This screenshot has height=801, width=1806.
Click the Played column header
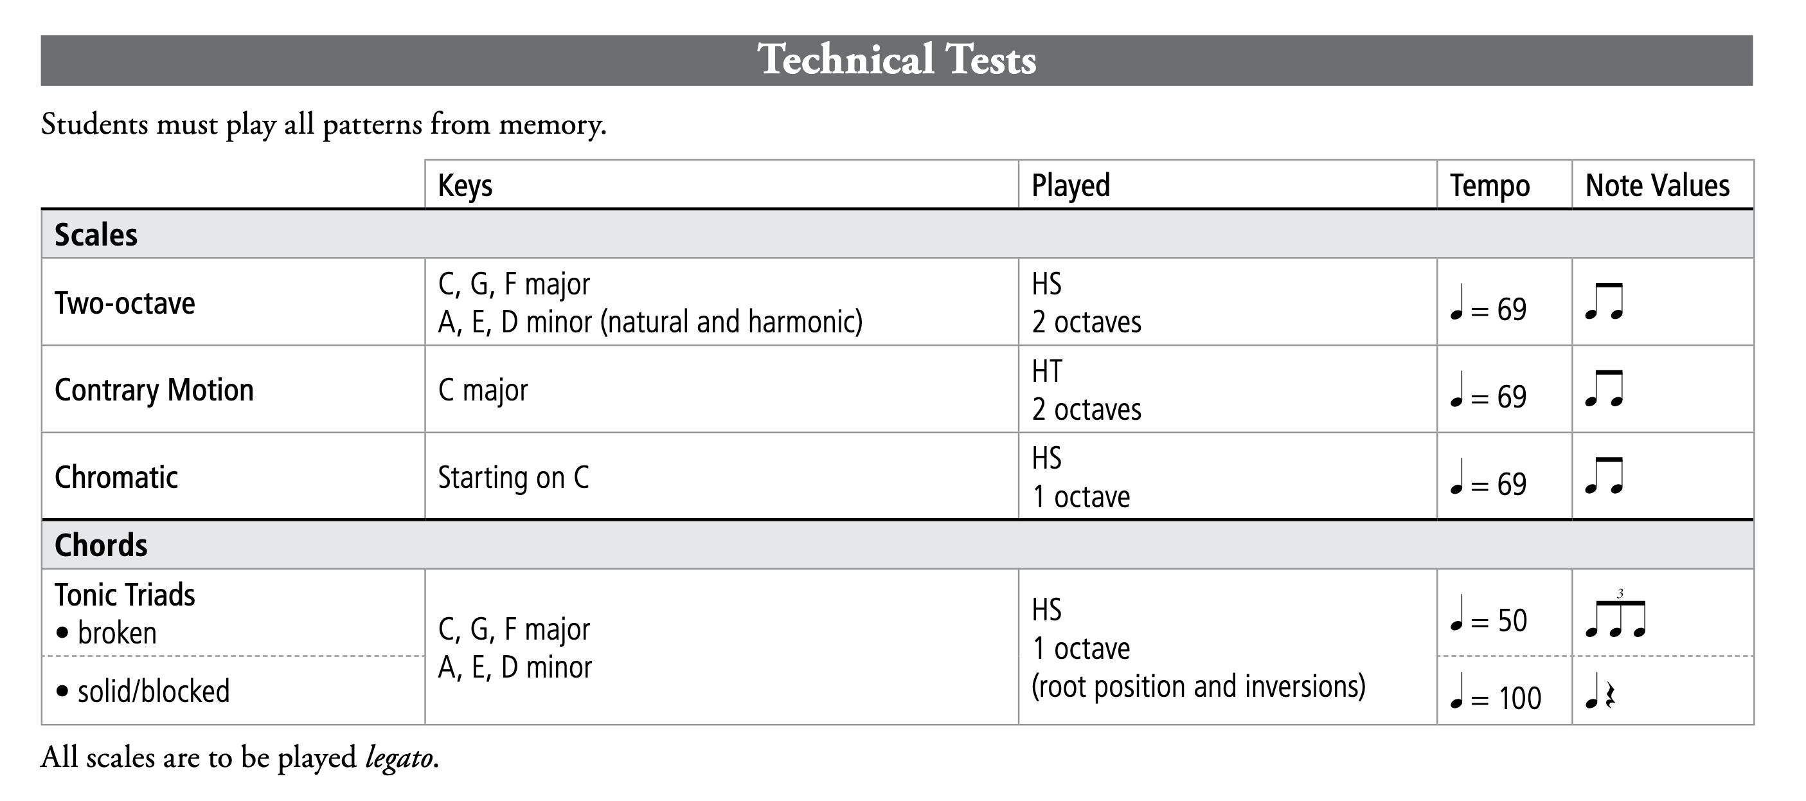(x=1071, y=186)
